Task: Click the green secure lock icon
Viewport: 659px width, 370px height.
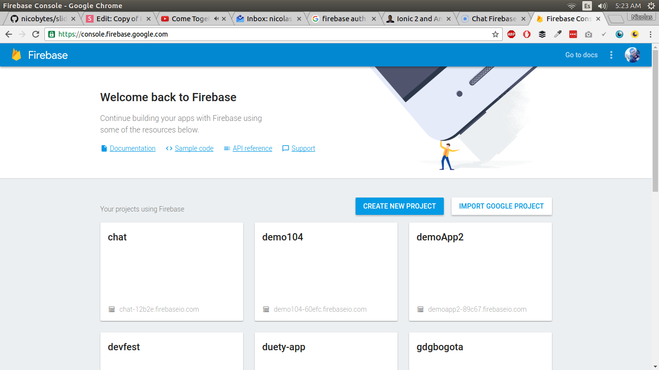Action: coord(52,34)
